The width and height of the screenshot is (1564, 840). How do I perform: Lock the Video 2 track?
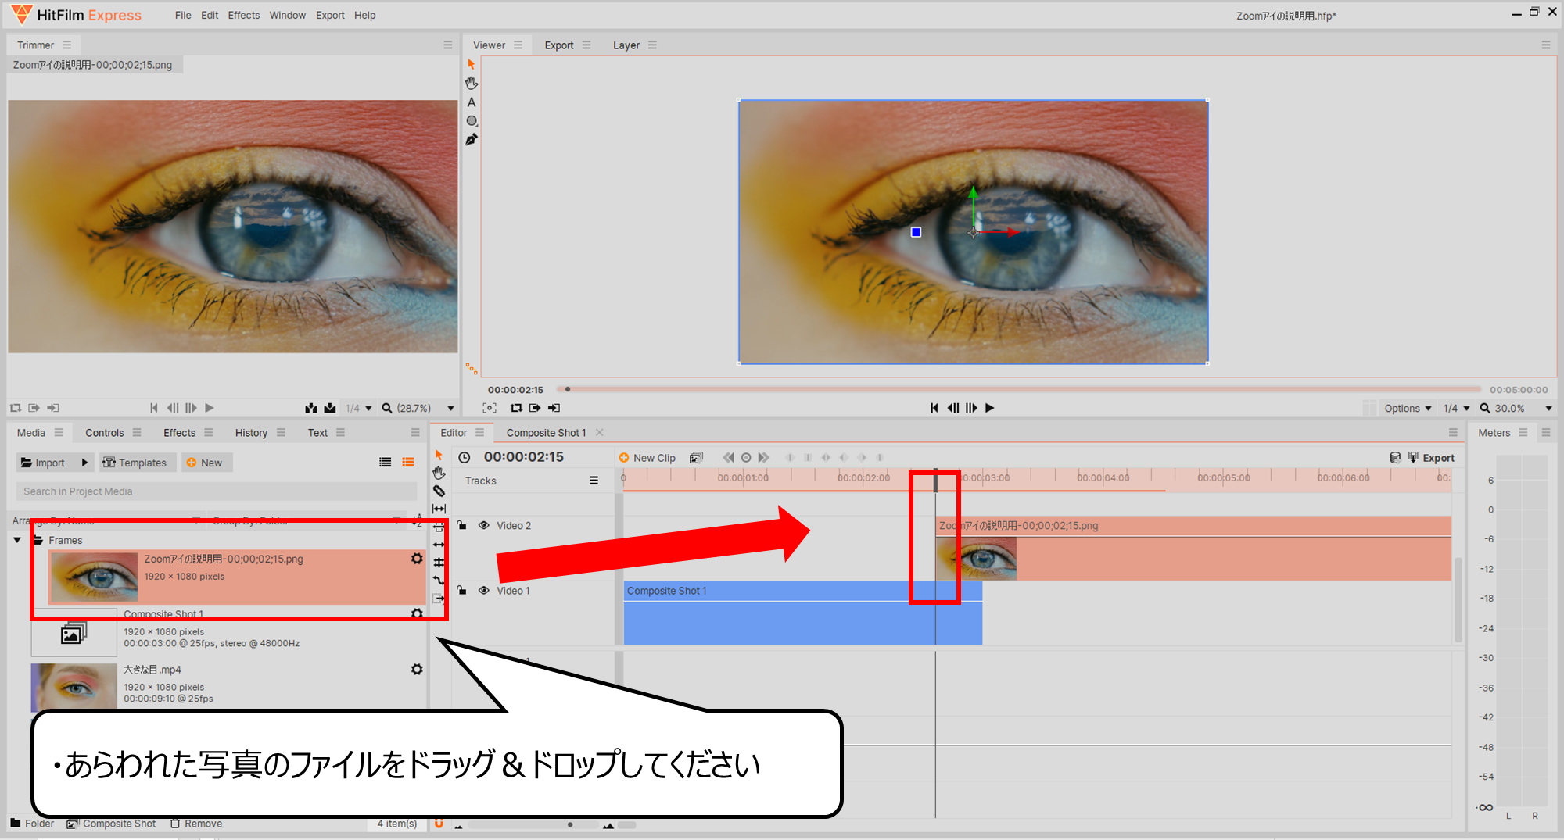pyautogui.click(x=462, y=525)
